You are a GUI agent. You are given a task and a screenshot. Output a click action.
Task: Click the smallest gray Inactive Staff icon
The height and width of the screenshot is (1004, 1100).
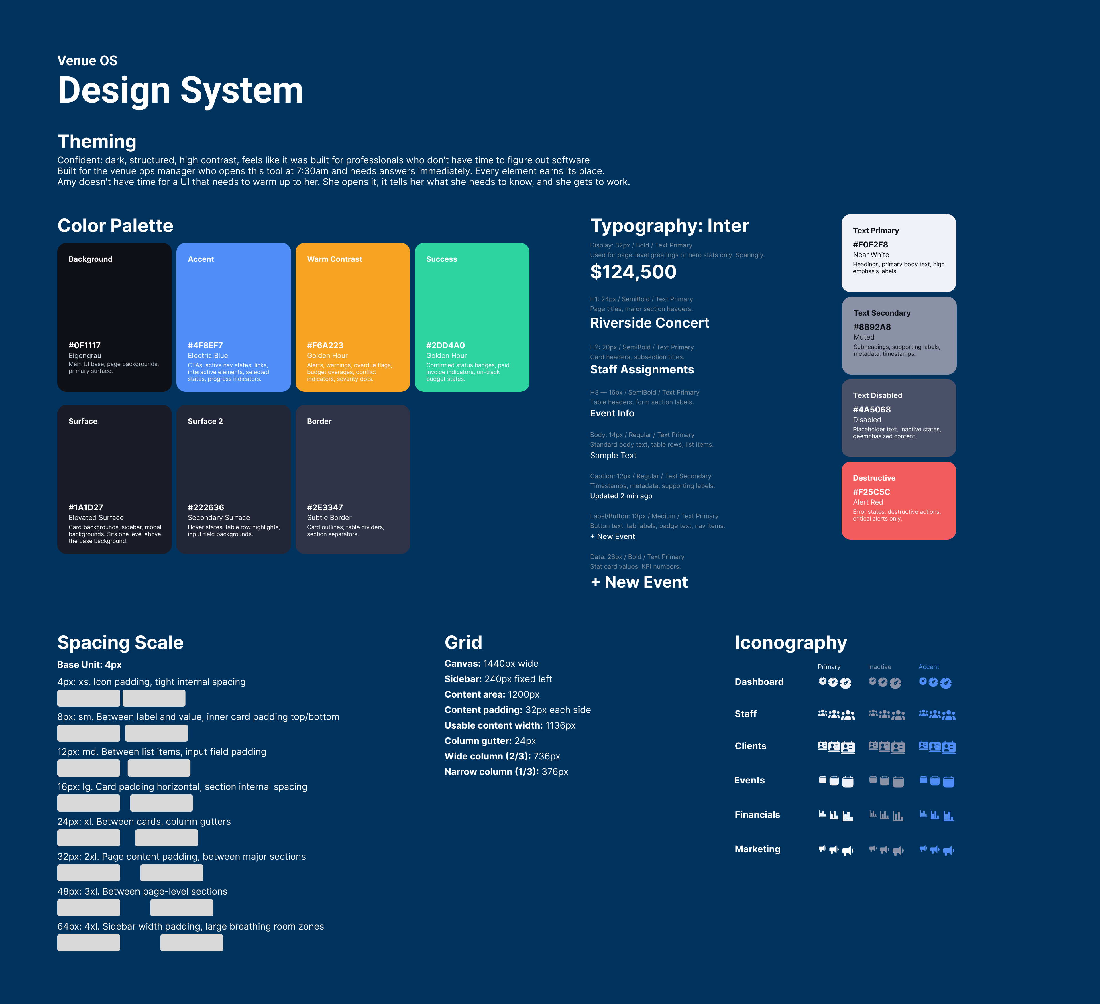(x=873, y=713)
